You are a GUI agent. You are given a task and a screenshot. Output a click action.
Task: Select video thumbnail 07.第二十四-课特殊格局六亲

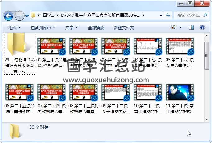(51, 92)
